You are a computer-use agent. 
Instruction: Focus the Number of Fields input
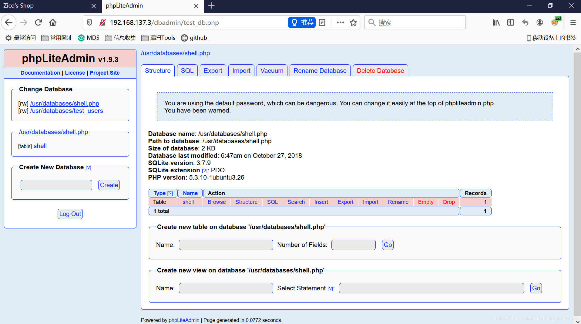click(x=354, y=245)
